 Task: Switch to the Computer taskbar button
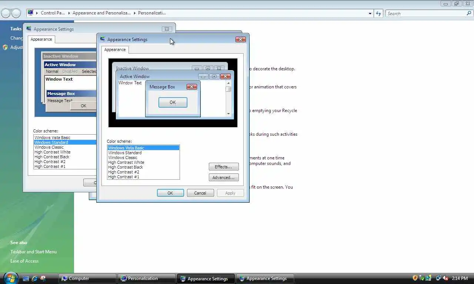point(87,278)
